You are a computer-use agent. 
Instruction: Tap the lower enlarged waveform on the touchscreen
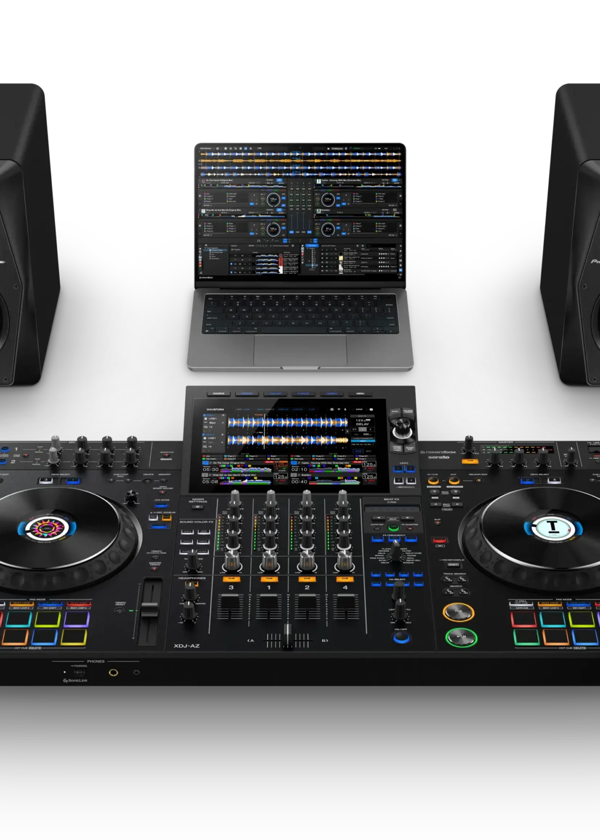tap(287, 439)
